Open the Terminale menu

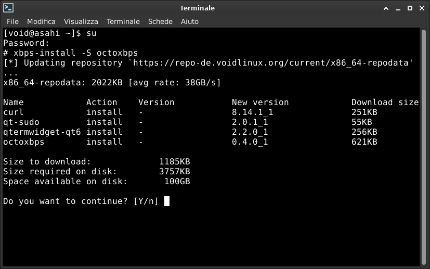point(123,21)
